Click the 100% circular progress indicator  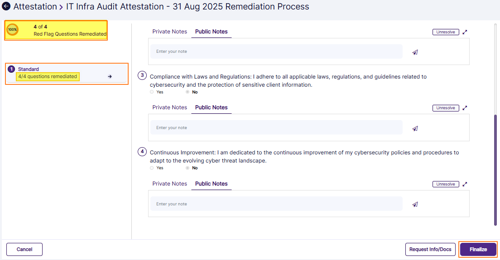point(12,29)
